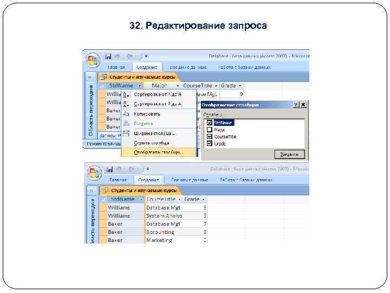This screenshot has width=390, height=293.
Task: Select Отобразить столбцы in context menu
Action: (x=159, y=152)
